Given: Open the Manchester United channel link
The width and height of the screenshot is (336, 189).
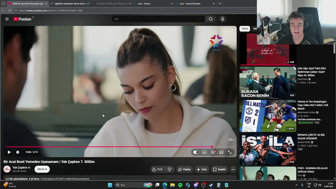Looking at the screenshot, I should pyautogui.click(x=306, y=112).
